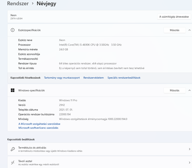The height and width of the screenshot is (168, 192).
Task: Click the info icon beside Eszközspecifikációk
Action: click(x=12, y=30)
